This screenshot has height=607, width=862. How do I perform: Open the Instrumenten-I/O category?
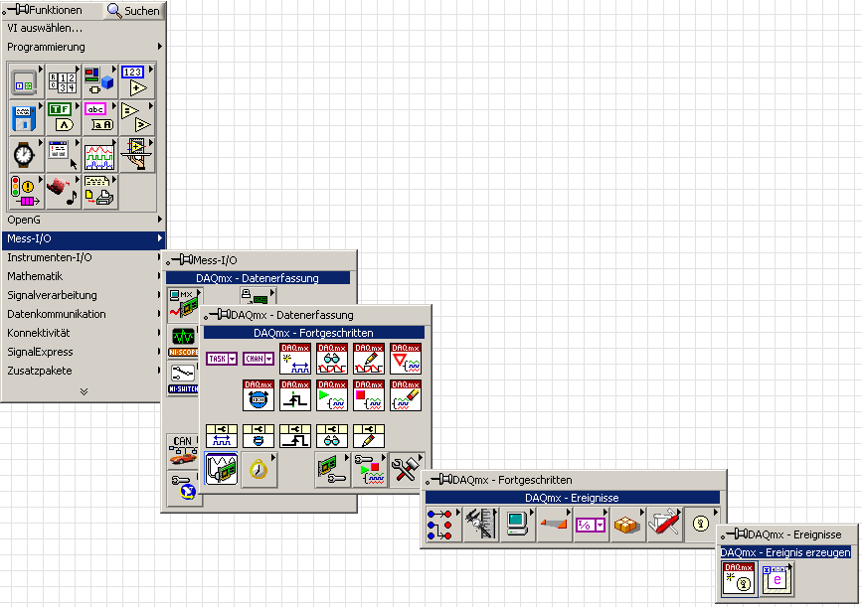84,257
